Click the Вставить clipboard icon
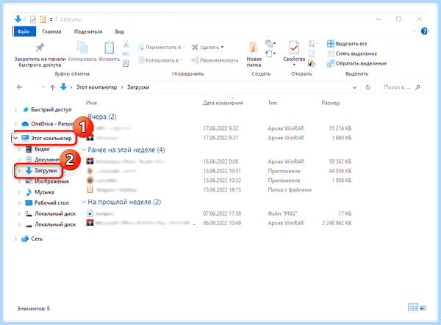Image resolution: width=441 pixels, height=325 pixels. (109, 47)
